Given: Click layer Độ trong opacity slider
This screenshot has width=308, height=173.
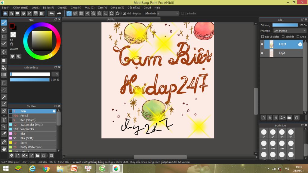Looking at the screenshot, I should (285, 25).
